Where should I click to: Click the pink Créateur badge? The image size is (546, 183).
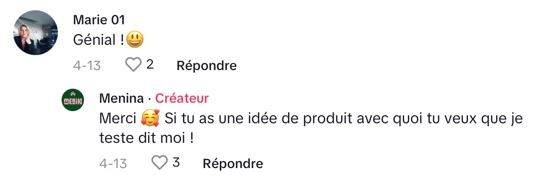tap(182, 99)
